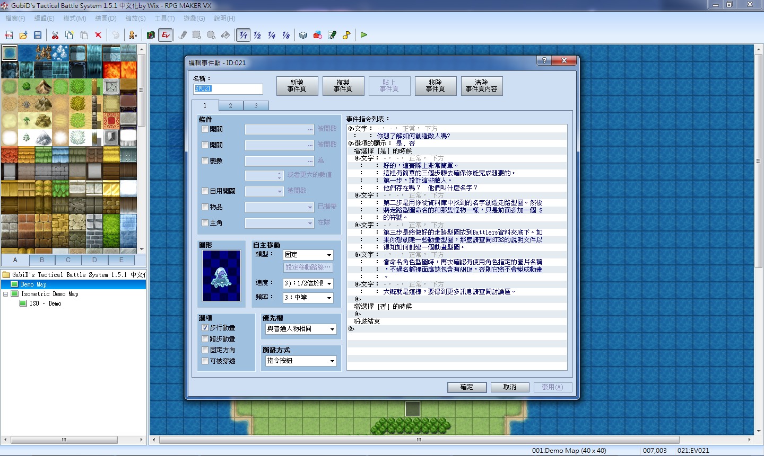Screen dimensions: 764x456
Task: Switch to event page tab 2
Action: point(231,106)
